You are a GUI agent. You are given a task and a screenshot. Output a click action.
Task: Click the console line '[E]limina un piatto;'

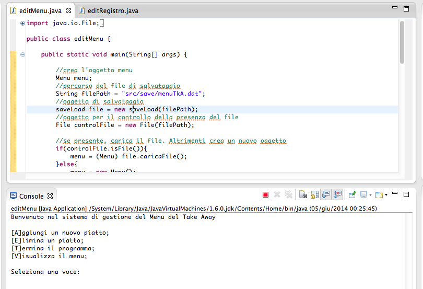47,240
